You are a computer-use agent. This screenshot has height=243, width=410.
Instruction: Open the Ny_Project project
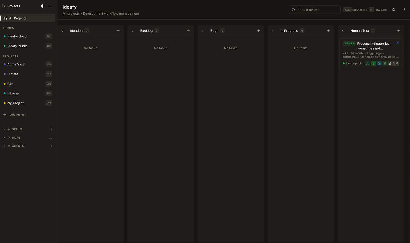click(x=28, y=103)
